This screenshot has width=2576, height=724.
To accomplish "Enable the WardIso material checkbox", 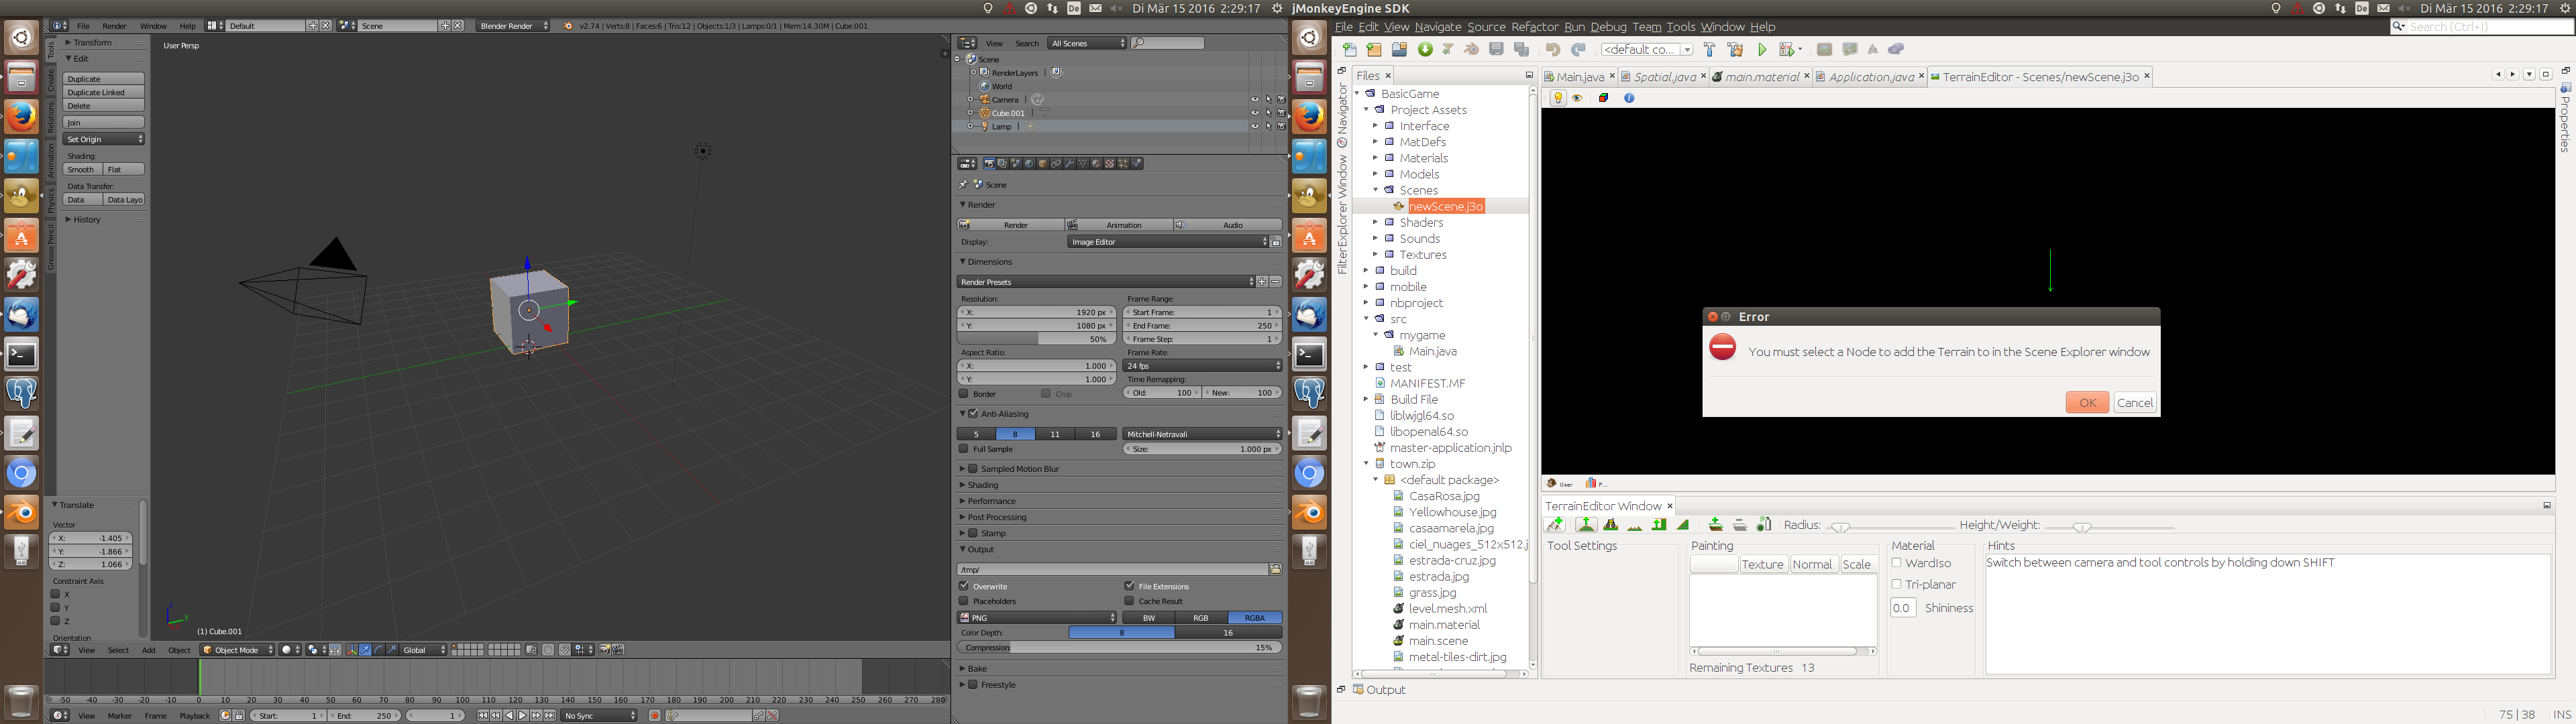I will [1896, 563].
